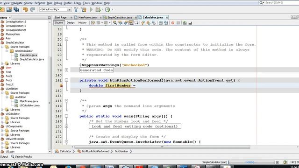Click Find Previous Occurrence icon
This screenshot has width=299, height=168.
coord(121,23)
